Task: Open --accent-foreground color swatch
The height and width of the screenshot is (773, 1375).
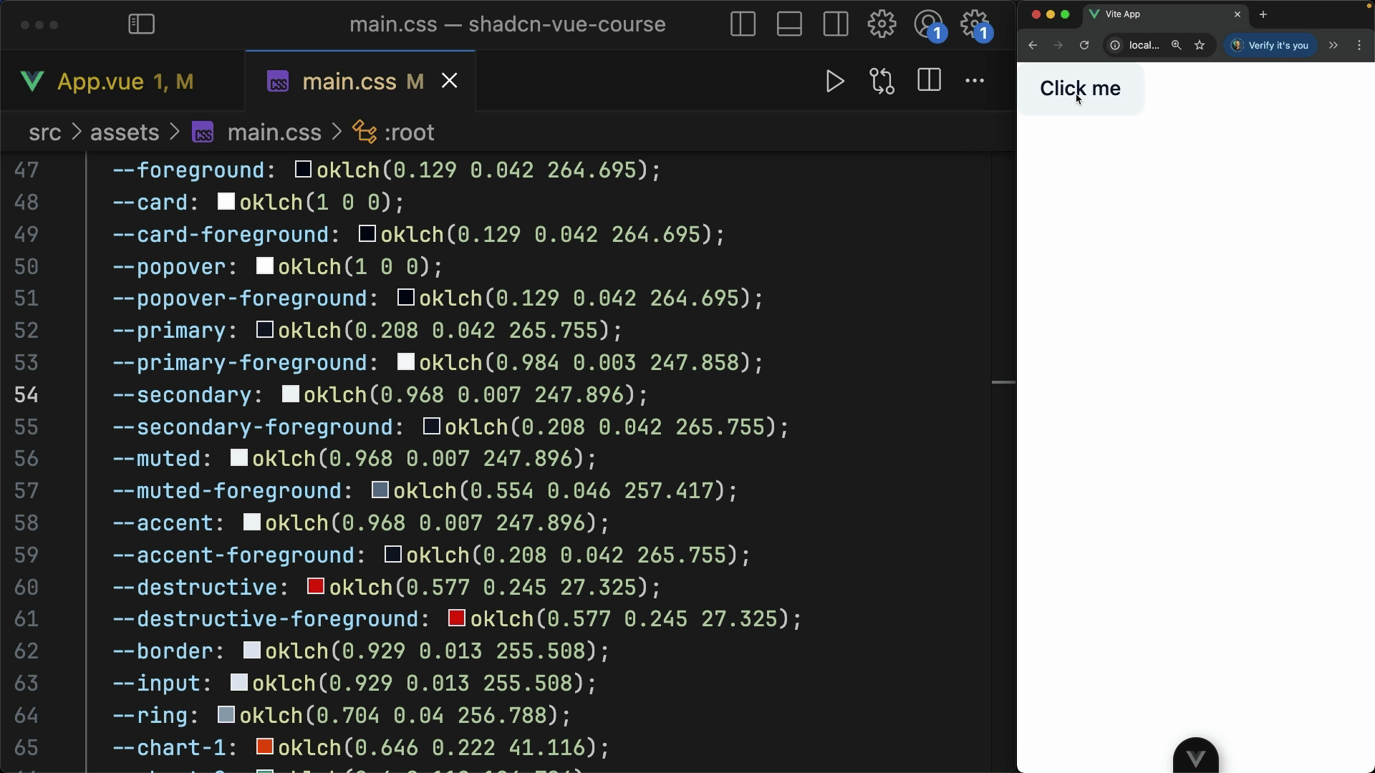Action: tap(392, 555)
